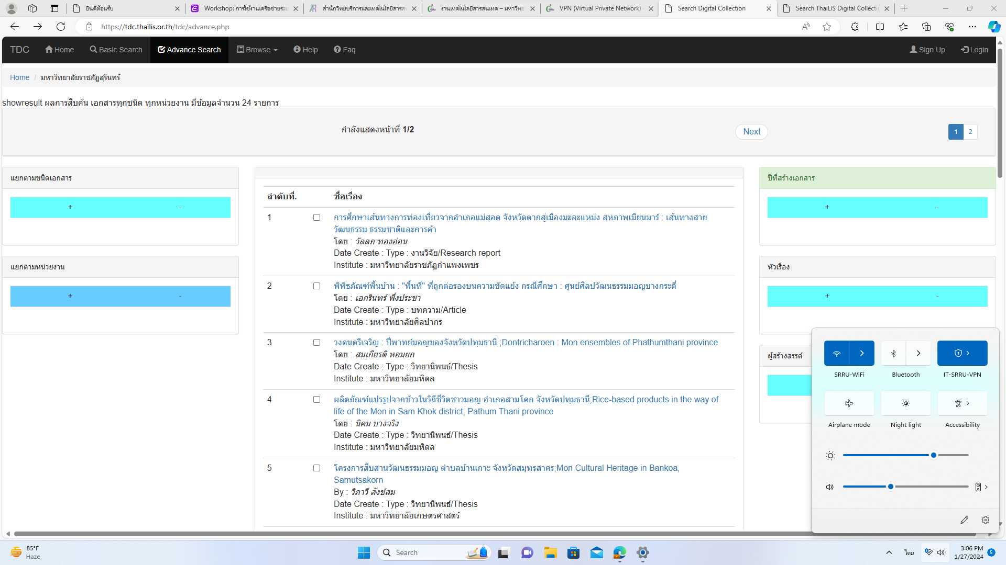Open quick settings gear icon
The width and height of the screenshot is (1006, 565).
click(986, 520)
